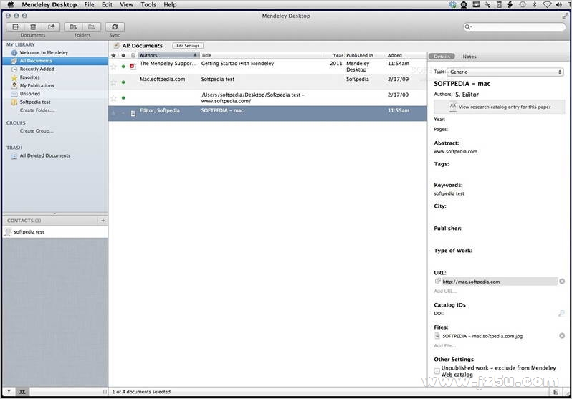572x399 pixels.
Task: Click the plus button to add contact
Action: point(103,221)
